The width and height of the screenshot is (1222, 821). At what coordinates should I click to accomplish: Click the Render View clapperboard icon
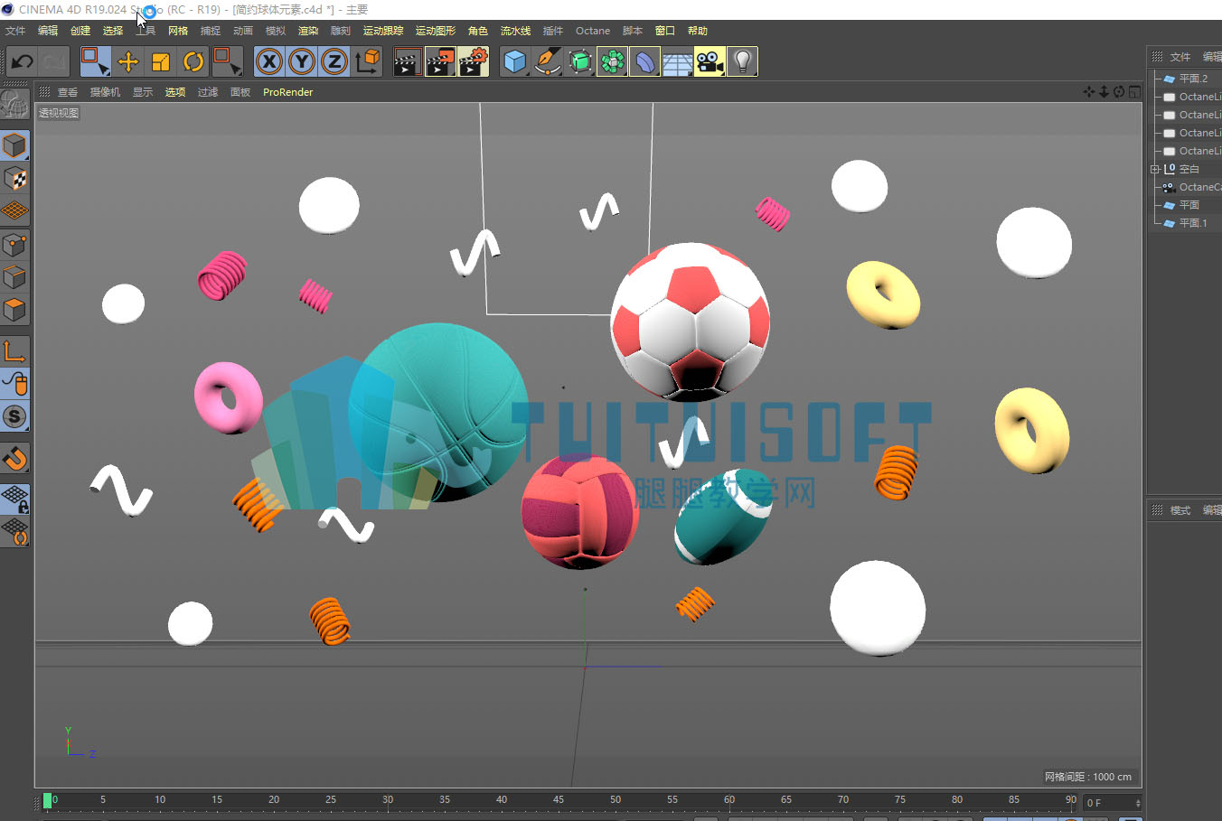(x=408, y=61)
